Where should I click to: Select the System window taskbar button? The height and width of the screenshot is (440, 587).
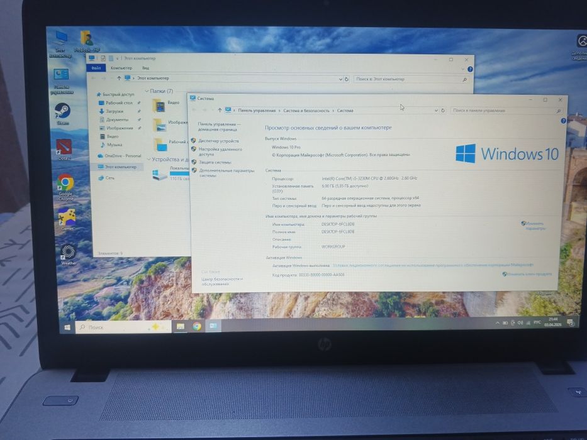(x=213, y=326)
